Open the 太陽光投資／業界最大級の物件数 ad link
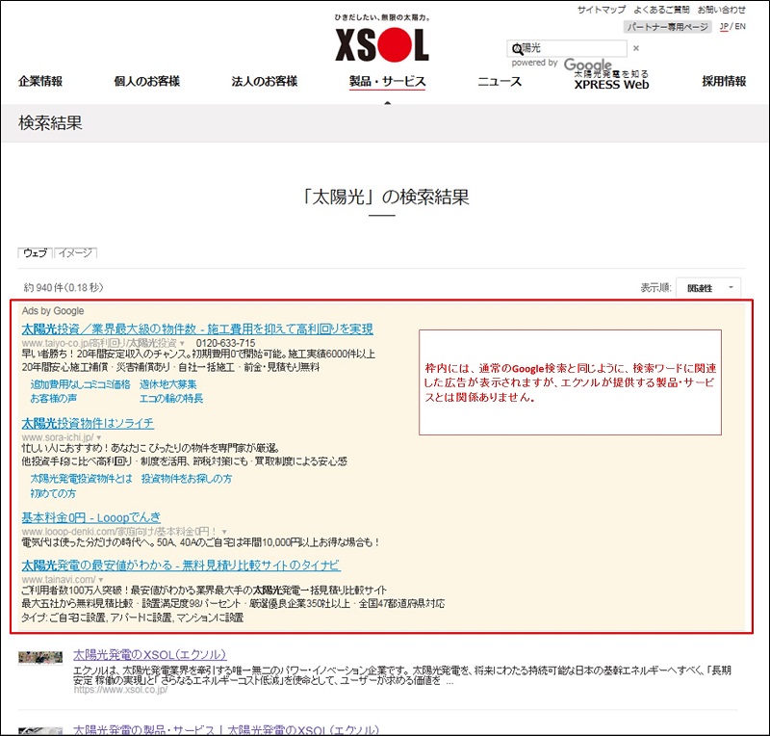Screen dimensions: 770x736 [197, 329]
